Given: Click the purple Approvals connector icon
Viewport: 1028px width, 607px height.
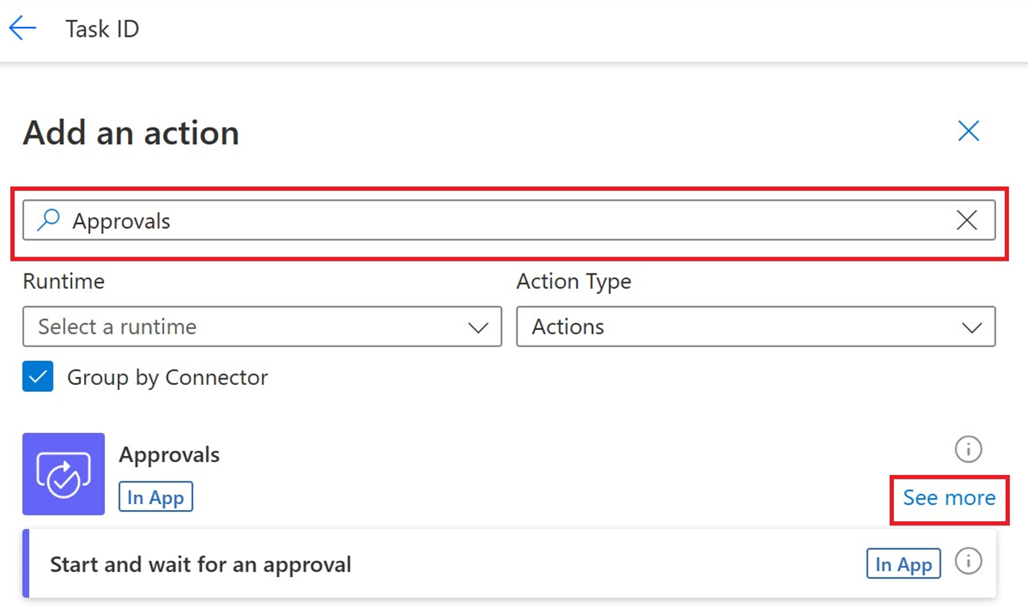Looking at the screenshot, I should [63, 474].
